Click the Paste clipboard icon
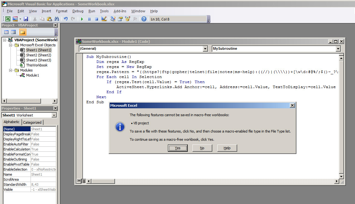355x204 pixels. click(x=49, y=19)
